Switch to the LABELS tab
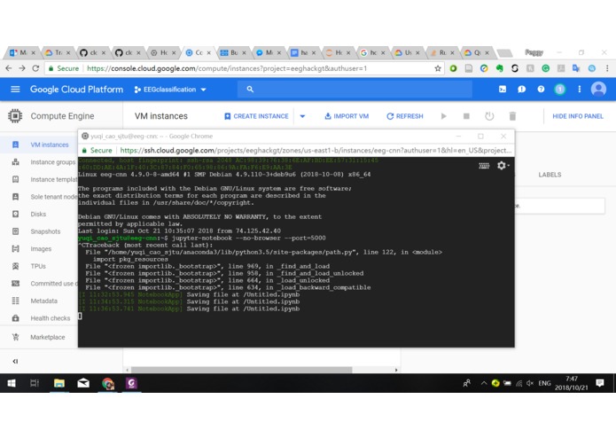Viewport: 616px width, 438px height. (550, 175)
